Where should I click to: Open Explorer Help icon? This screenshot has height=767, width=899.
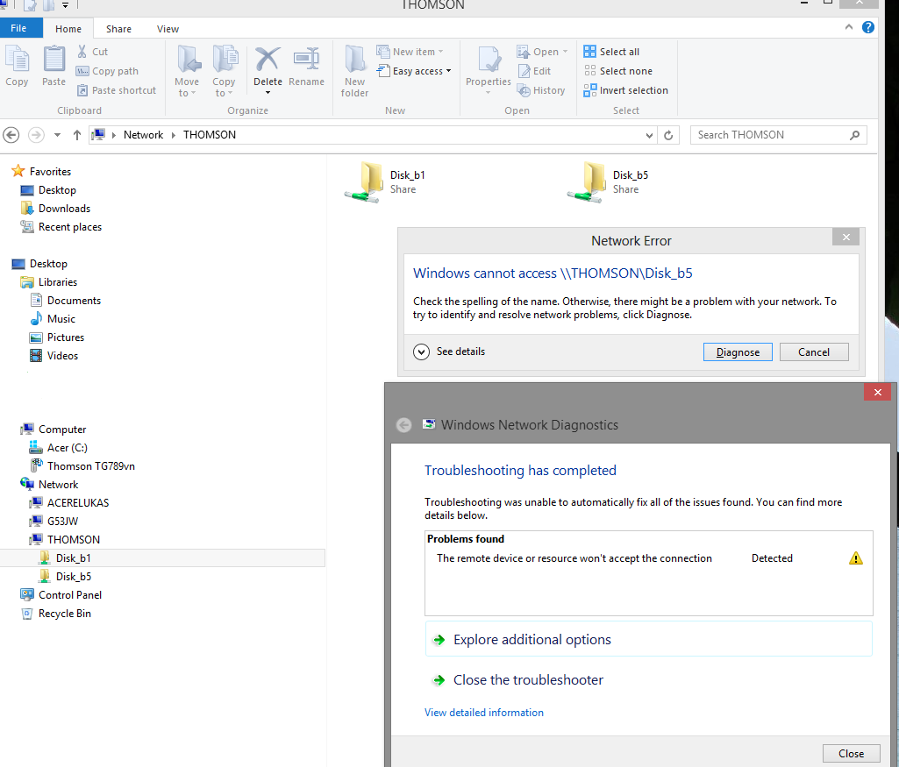coord(868,27)
